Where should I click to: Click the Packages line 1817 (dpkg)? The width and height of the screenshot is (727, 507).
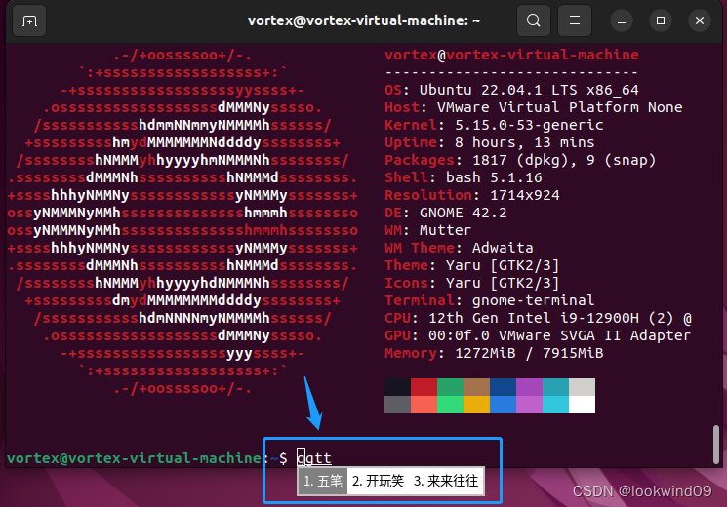pyautogui.click(x=520, y=160)
